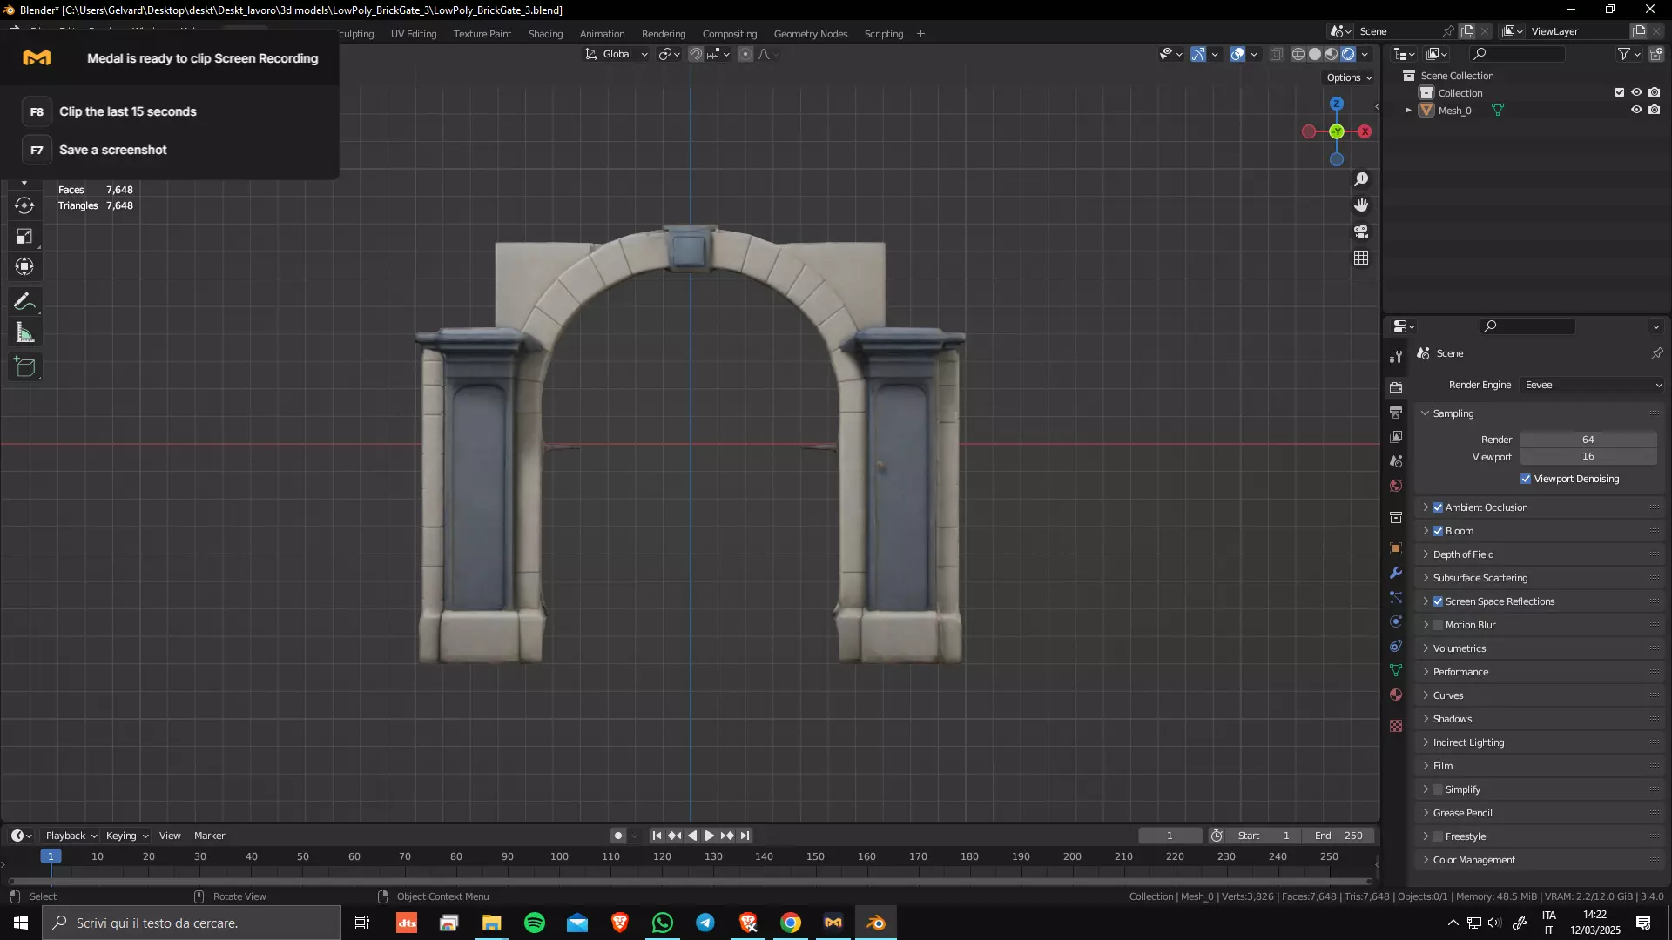Screen dimensions: 1672x940
Task: Hide Mesh_0 with its eye icon
Action: [1636, 111]
